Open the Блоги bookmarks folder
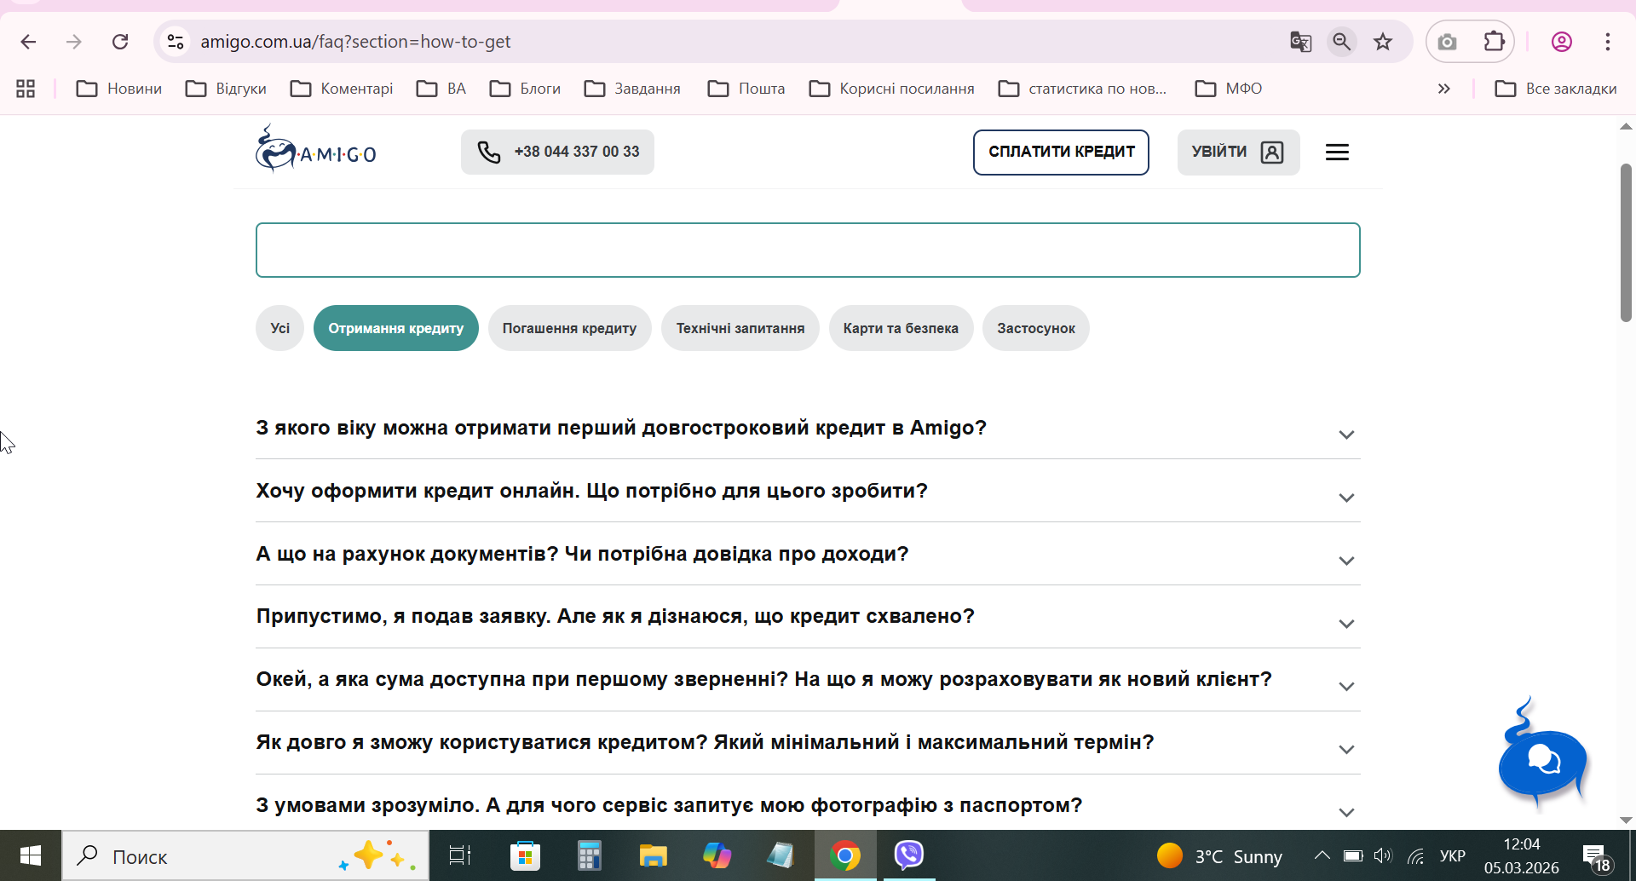 [526, 89]
